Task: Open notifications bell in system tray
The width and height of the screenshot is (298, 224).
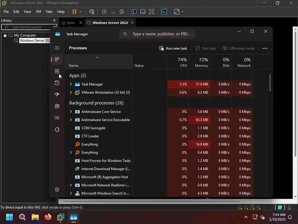Action: 290,217
